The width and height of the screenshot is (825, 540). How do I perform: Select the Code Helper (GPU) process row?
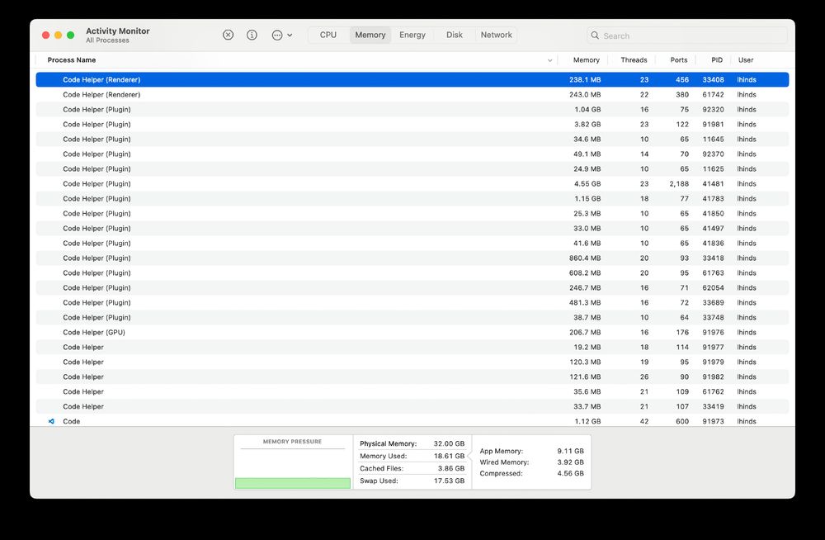pyautogui.click(x=412, y=333)
